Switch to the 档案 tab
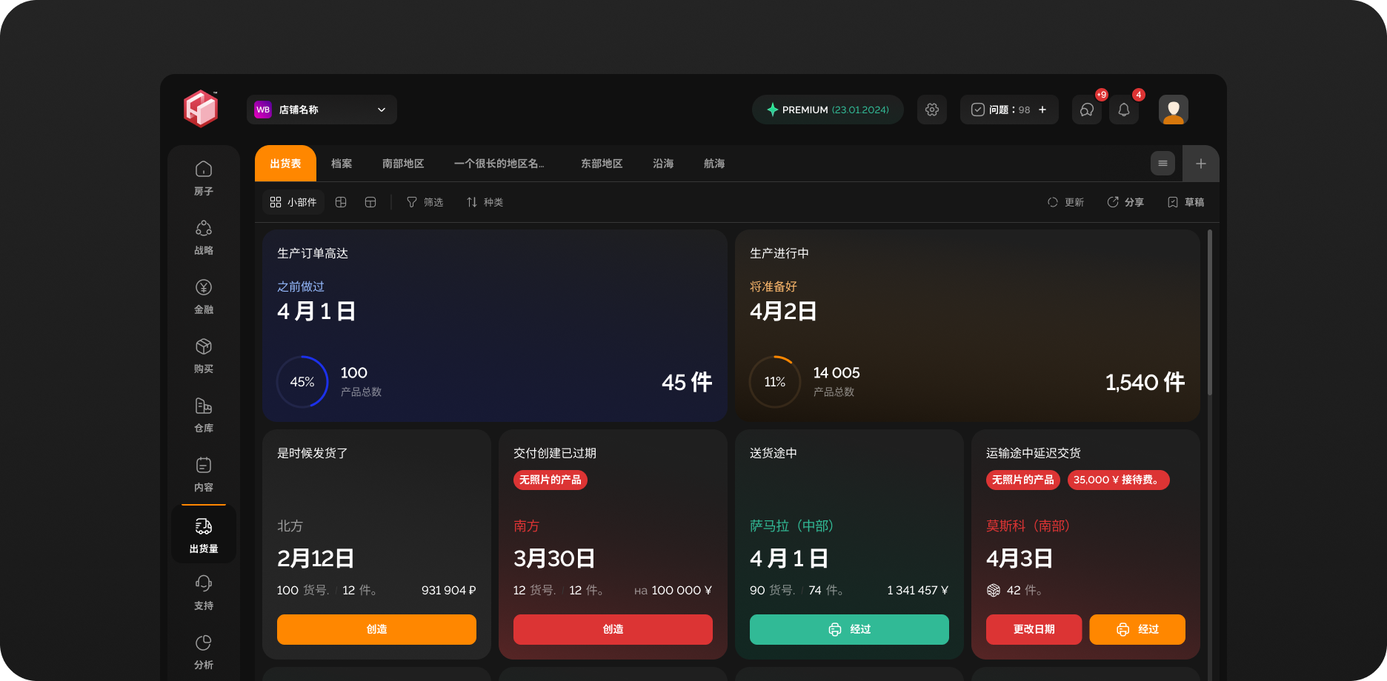 click(342, 164)
